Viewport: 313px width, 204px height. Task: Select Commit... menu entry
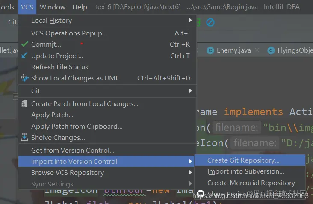pyautogui.click(x=107, y=44)
